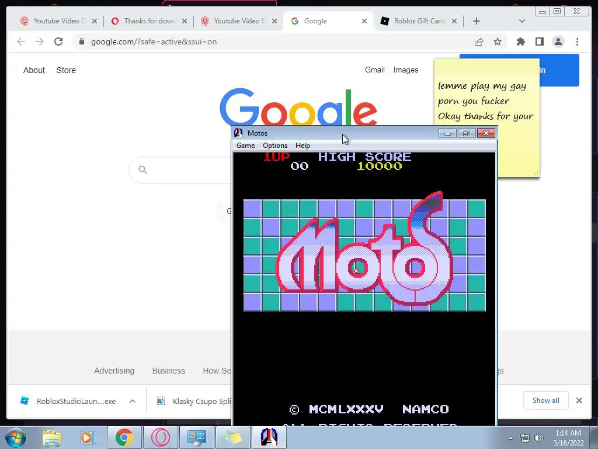Open Sticky Notes taskbar icon
Image resolution: width=598 pixels, height=449 pixels.
tap(233, 437)
